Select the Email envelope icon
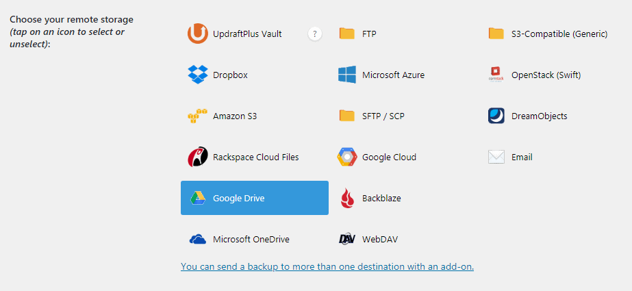The image size is (632, 291). 496,157
